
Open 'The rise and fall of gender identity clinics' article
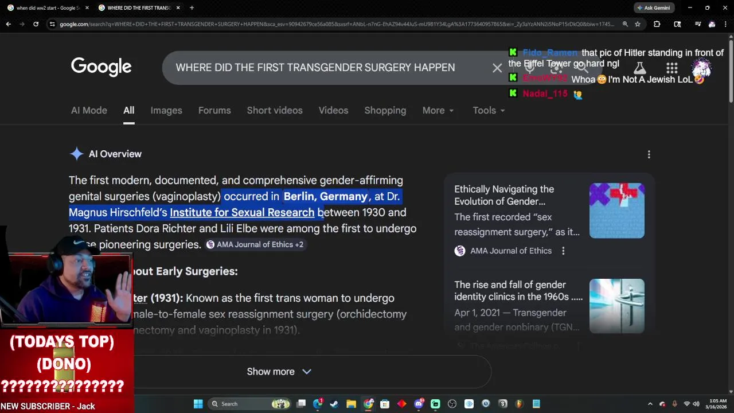(x=518, y=291)
